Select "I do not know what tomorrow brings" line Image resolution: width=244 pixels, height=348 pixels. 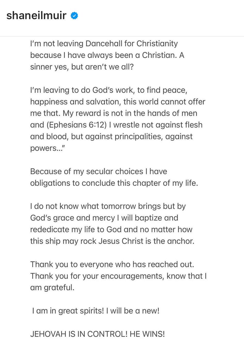click(x=108, y=207)
